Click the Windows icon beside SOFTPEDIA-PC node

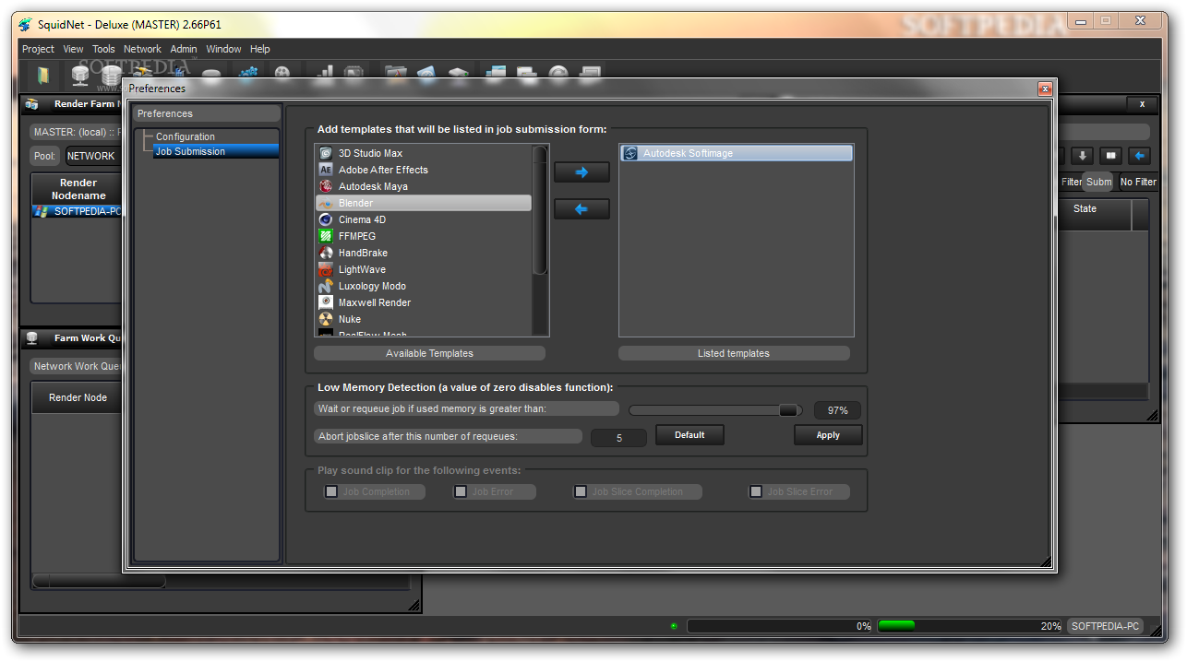click(41, 211)
